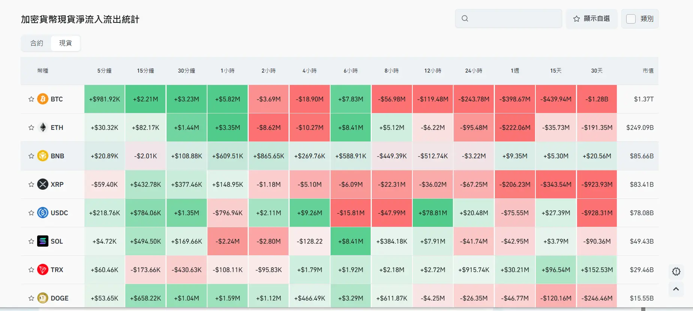Click the XRP coin logo
693x311 pixels.
(43, 185)
